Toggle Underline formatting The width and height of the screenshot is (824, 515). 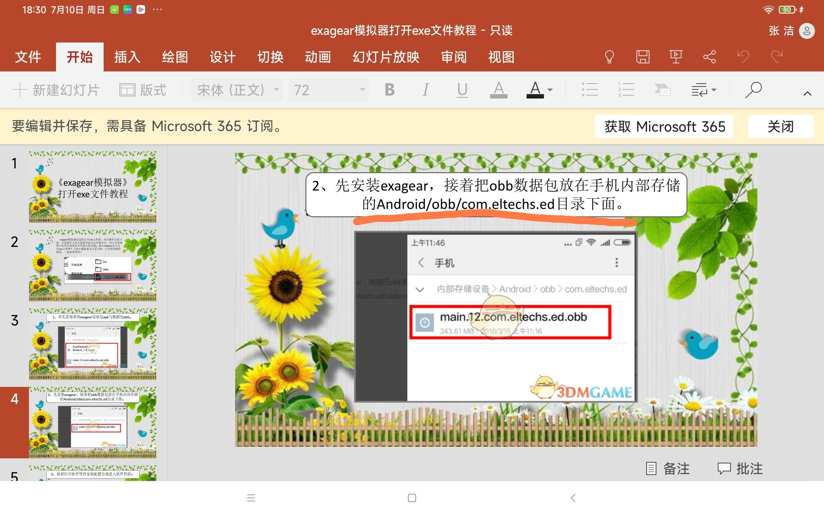(x=462, y=90)
